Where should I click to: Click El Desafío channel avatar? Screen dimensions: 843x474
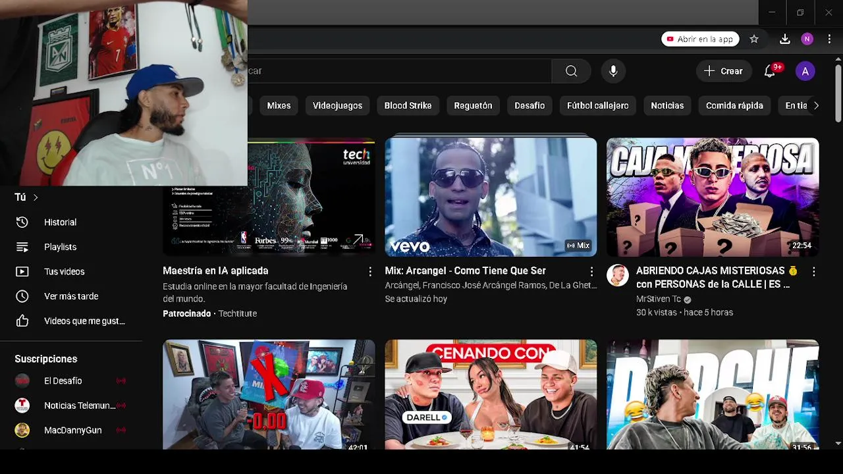(x=22, y=381)
